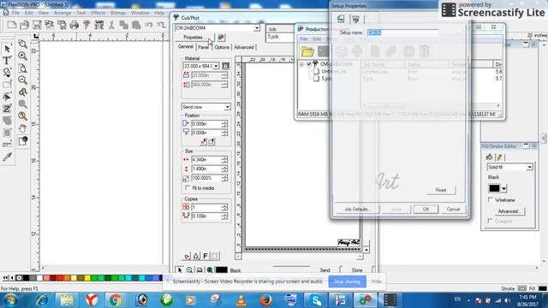Click the first tab icon in Setup Properties
The image size is (548, 308).
pos(341,19)
